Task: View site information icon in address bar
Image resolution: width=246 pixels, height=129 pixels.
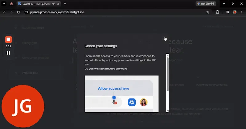Action: coord(26,12)
